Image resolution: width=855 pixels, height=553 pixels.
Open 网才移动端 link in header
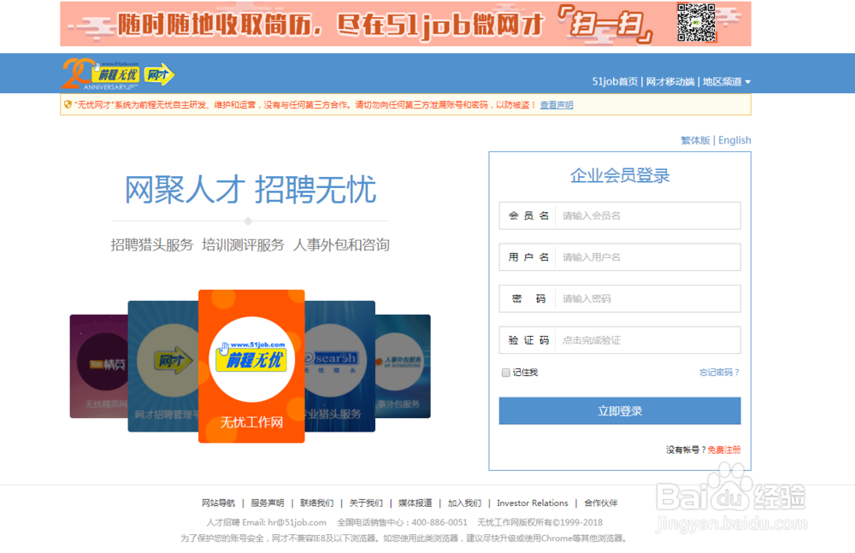670,82
